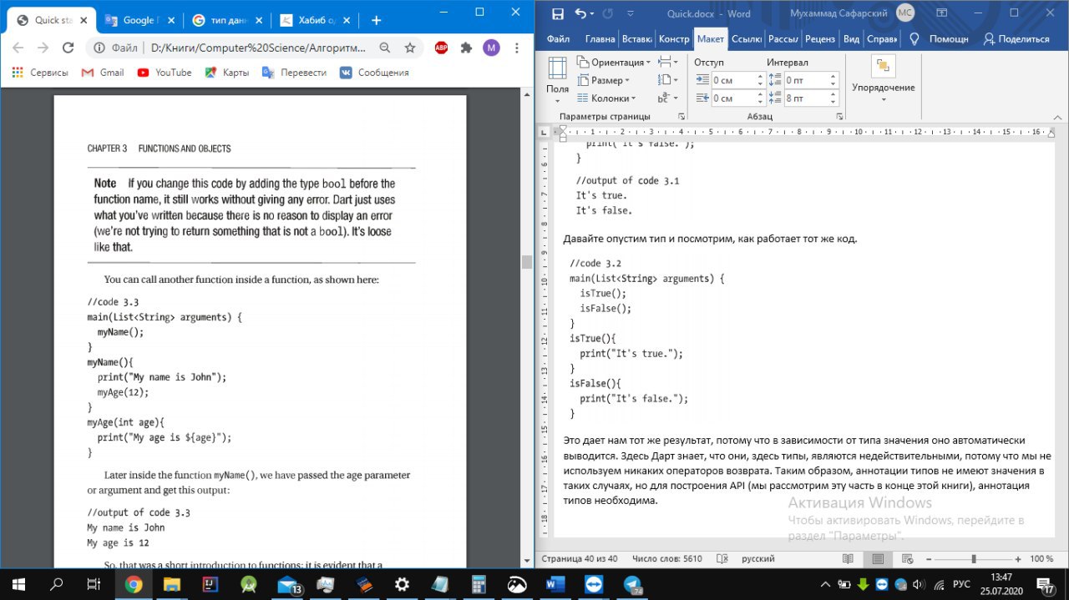Open the Упорядочение arrange dropdown
Screen dimensions: 1069x600
(883, 80)
